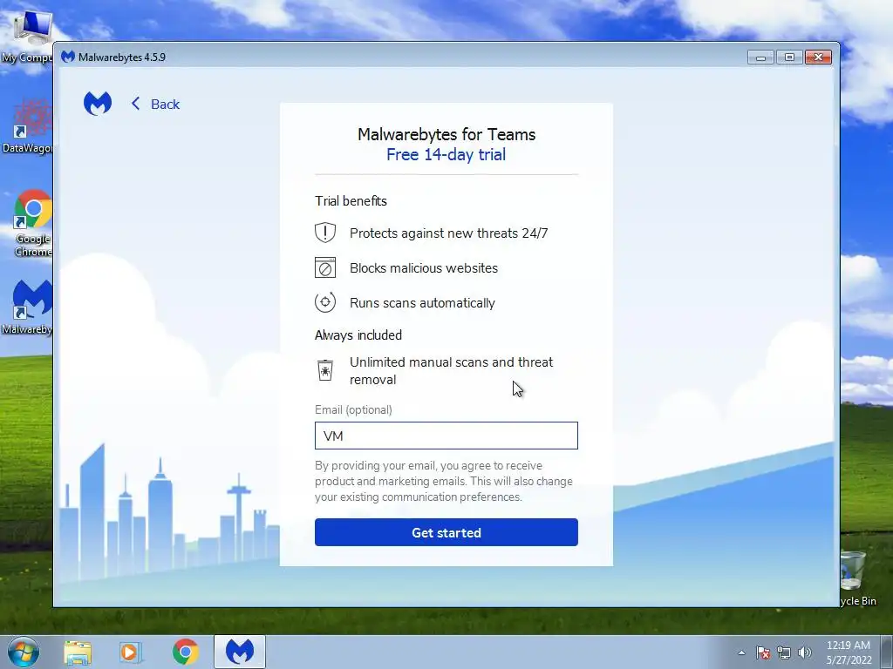Screen dimensions: 893x669
Task: Select the Google Chrome desktop shortcut
Action: point(32,223)
